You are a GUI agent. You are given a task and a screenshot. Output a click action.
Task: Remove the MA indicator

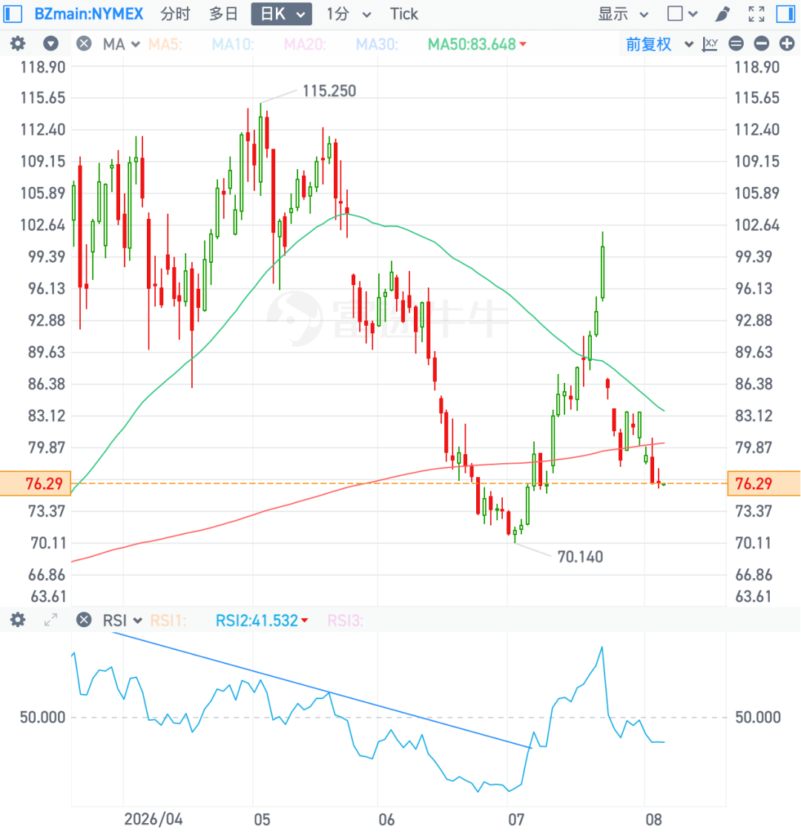(x=84, y=44)
